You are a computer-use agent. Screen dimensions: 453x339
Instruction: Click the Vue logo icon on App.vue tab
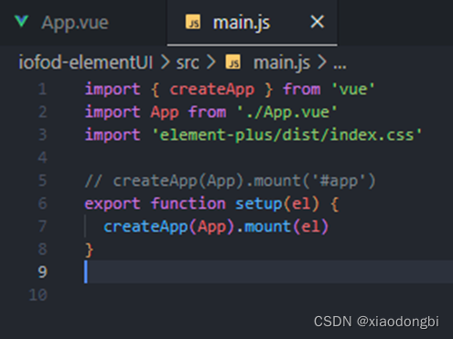pyautogui.click(x=21, y=21)
